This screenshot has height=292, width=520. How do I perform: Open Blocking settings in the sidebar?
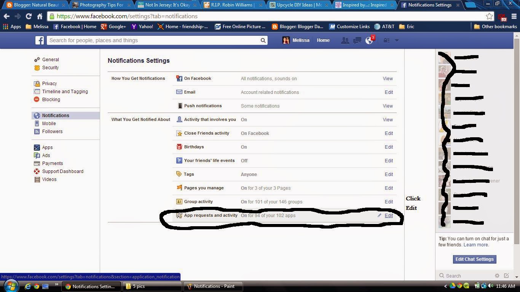pyautogui.click(x=51, y=100)
